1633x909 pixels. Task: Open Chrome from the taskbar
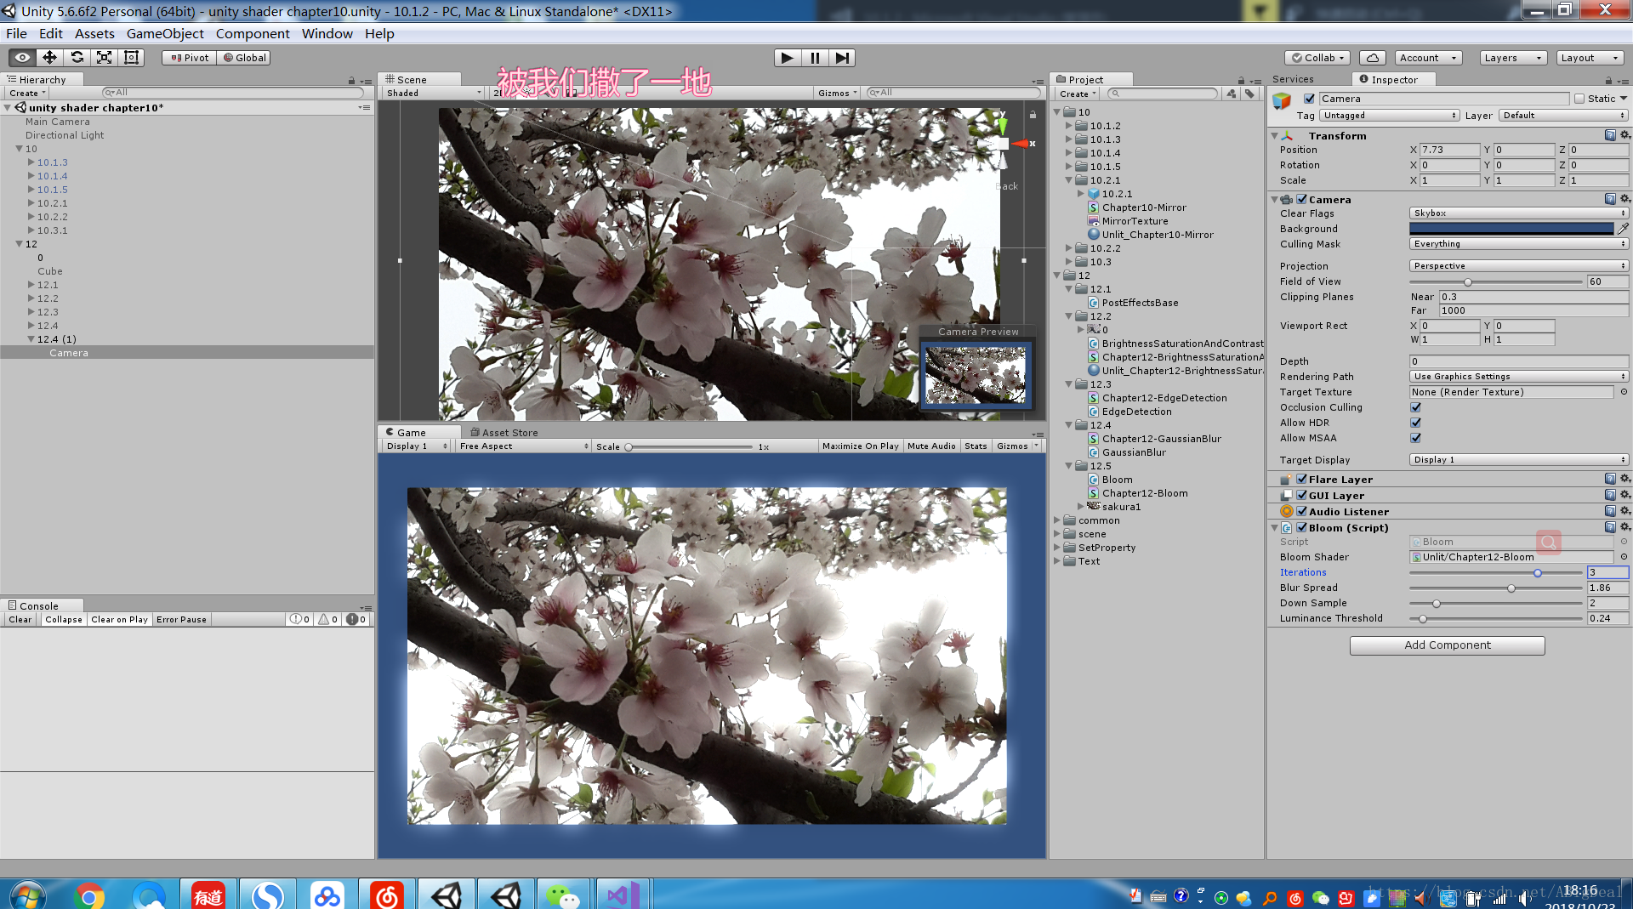pyautogui.click(x=88, y=895)
